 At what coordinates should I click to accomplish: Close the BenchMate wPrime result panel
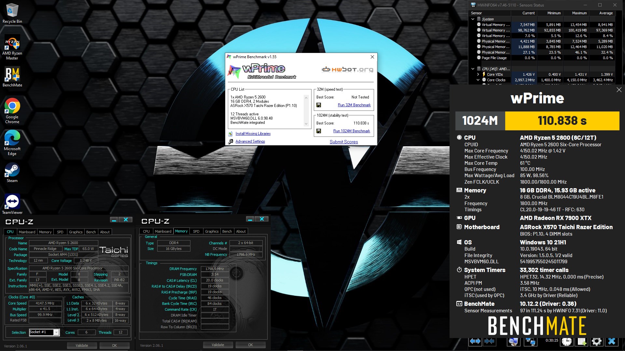(619, 90)
